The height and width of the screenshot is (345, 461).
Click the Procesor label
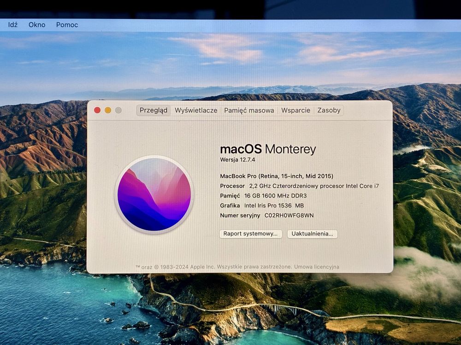(232, 186)
